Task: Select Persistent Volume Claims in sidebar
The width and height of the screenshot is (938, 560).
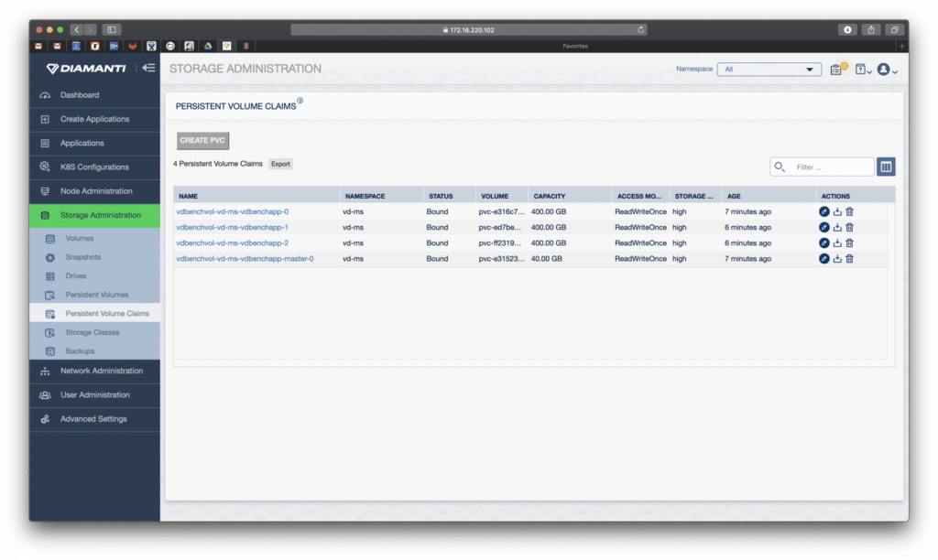Action: [x=94, y=313]
